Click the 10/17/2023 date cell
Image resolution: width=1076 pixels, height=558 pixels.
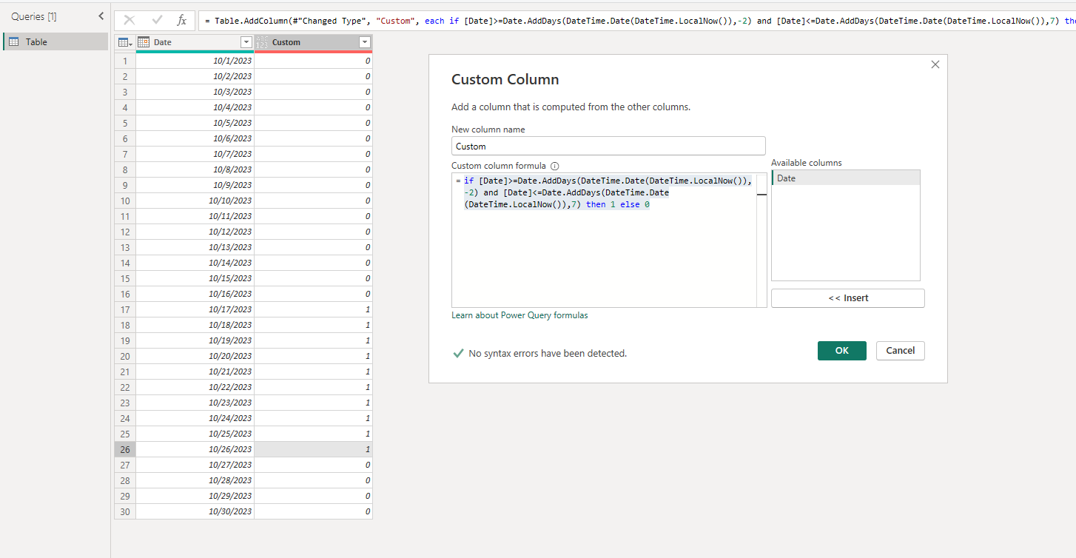point(195,309)
